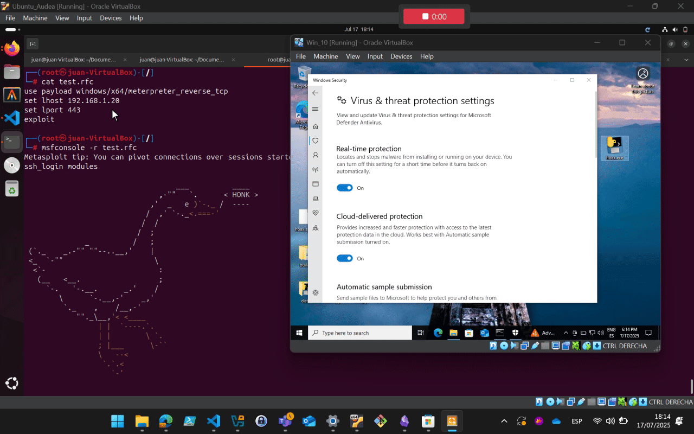Open Windows Security settings gear
The width and height of the screenshot is (694, 434).
point(316,292)
